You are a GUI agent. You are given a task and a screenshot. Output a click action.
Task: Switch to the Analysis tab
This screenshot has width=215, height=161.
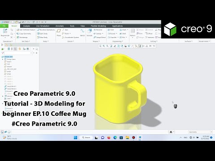26,26
